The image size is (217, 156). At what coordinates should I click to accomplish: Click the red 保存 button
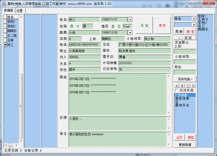click(162, 25)
